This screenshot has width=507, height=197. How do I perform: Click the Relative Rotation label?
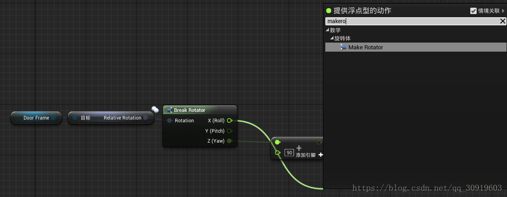pos(122,118)
